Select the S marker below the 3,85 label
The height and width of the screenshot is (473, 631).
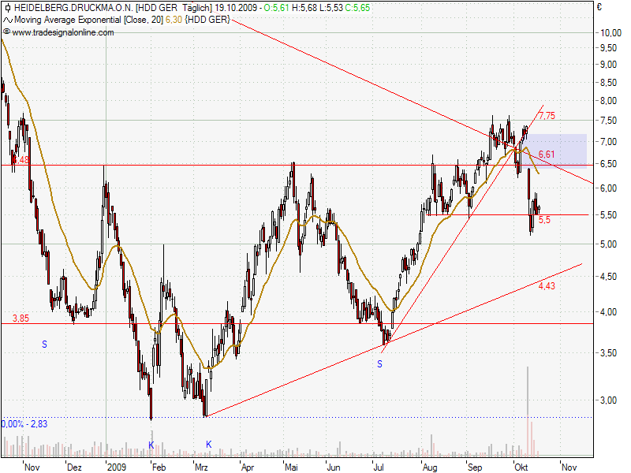click(x=44, y=344)
